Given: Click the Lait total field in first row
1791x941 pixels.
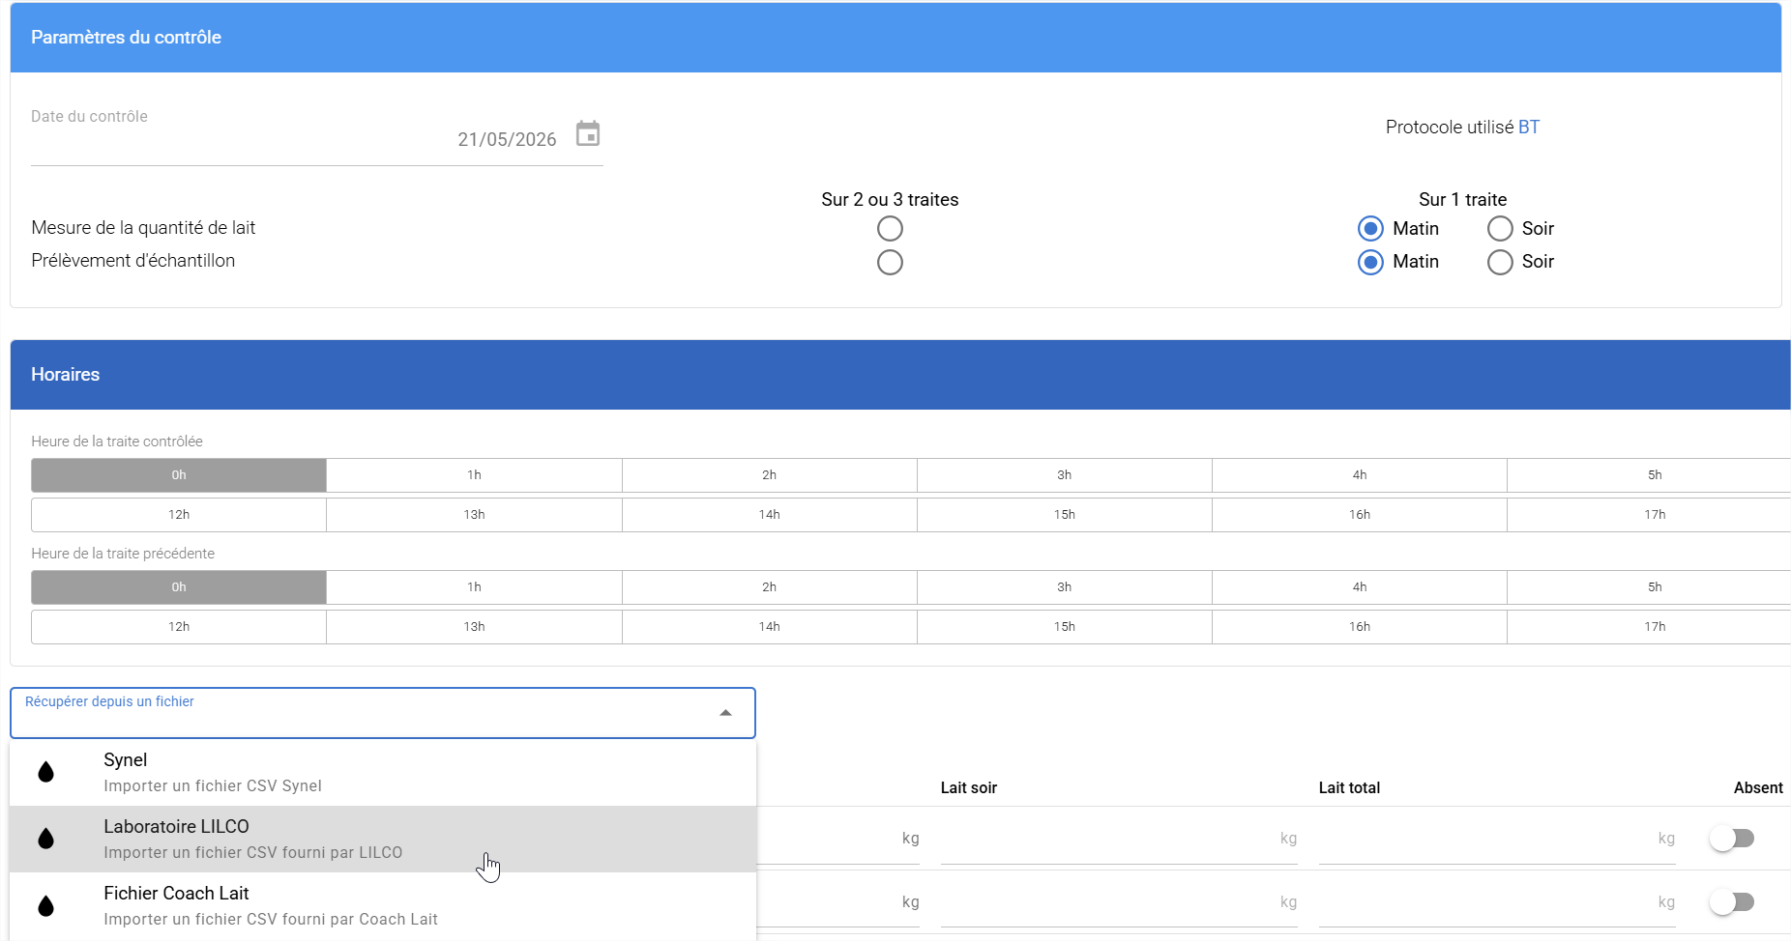Looking at the screenshot, I should coord(1497,839).
